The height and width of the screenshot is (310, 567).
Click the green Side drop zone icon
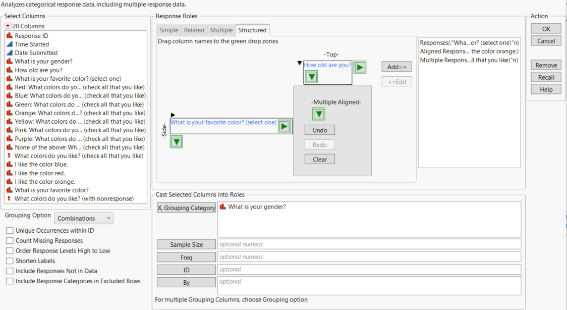pyautogui.click(x=176, y=142)
